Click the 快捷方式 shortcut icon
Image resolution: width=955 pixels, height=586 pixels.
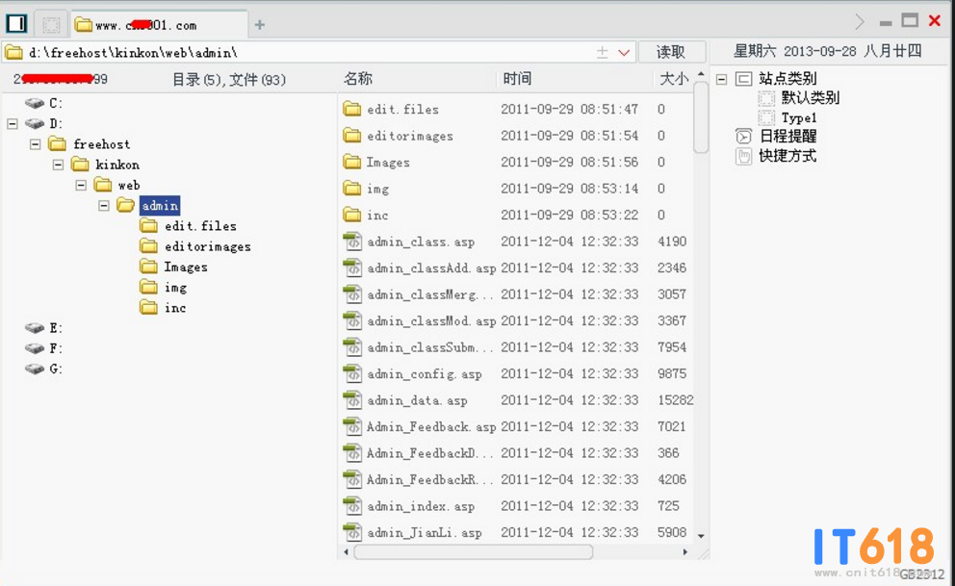(x=743, y=156)
